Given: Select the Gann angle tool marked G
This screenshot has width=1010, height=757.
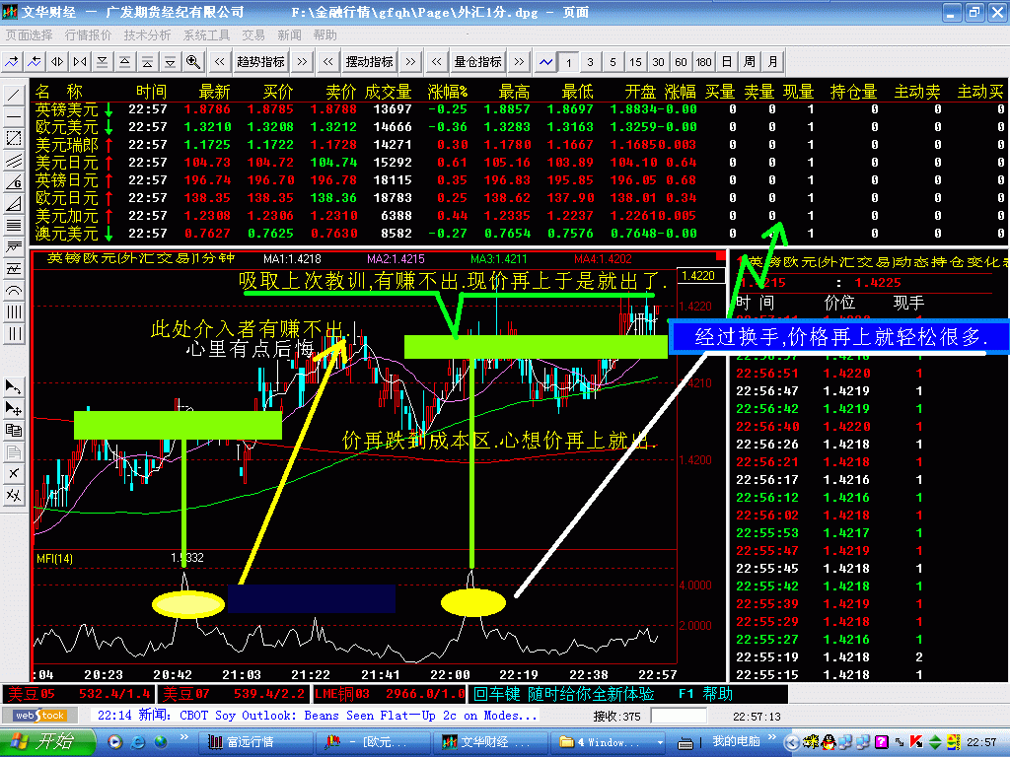Looking at the screenshot, I should [x=14, y=182].
